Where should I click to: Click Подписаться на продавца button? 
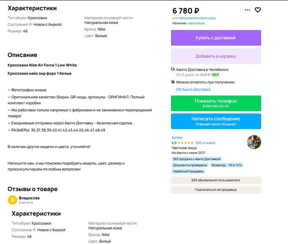pyautogui.click(x=216, y=190)
